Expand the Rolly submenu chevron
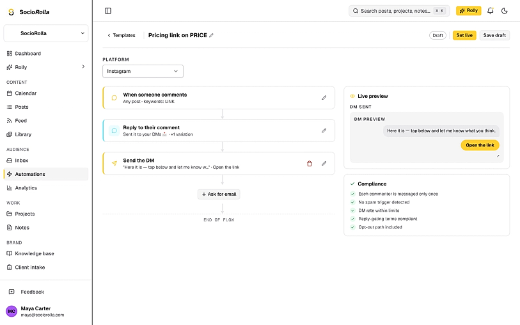The height and width of the screenshot is (325, 520). pyautogui.click(x=83, y=67)
